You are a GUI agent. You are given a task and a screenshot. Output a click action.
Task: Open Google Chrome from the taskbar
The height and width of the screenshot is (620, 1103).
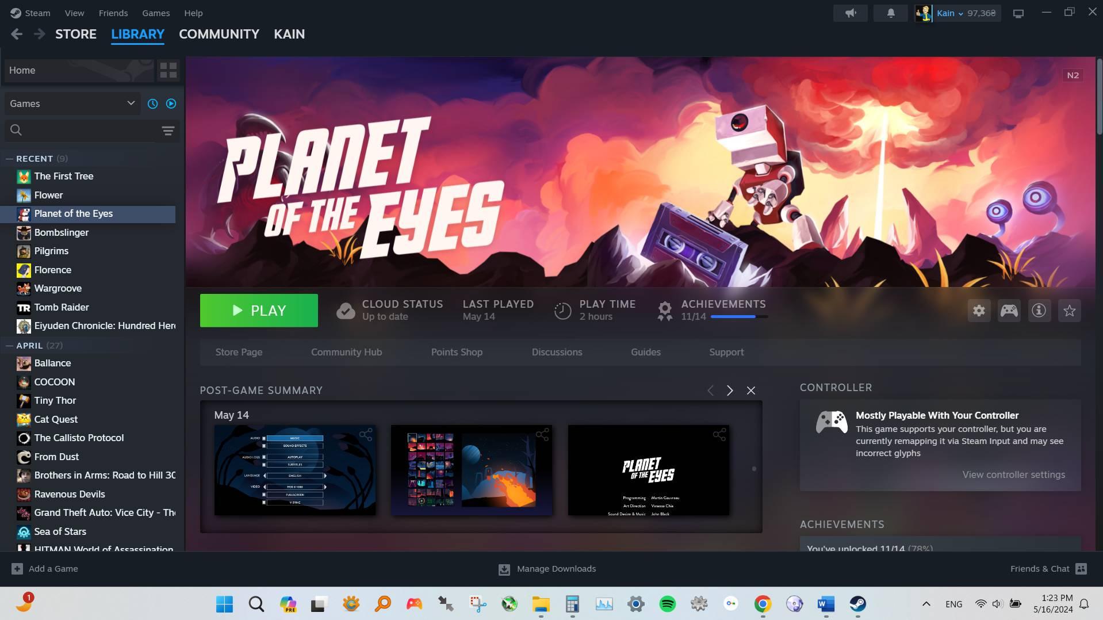point(763,604)
